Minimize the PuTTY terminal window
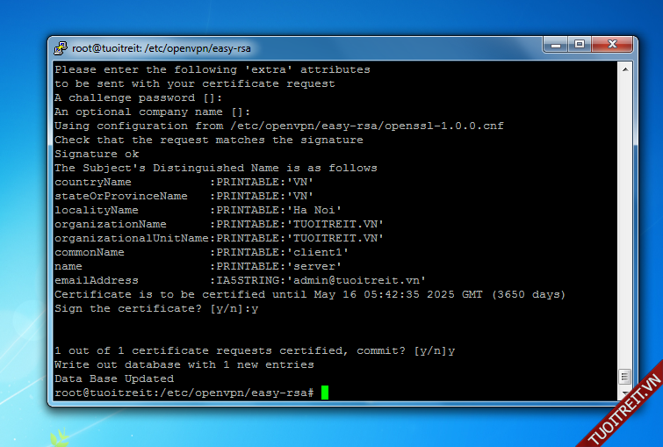 tap(556, 44)
